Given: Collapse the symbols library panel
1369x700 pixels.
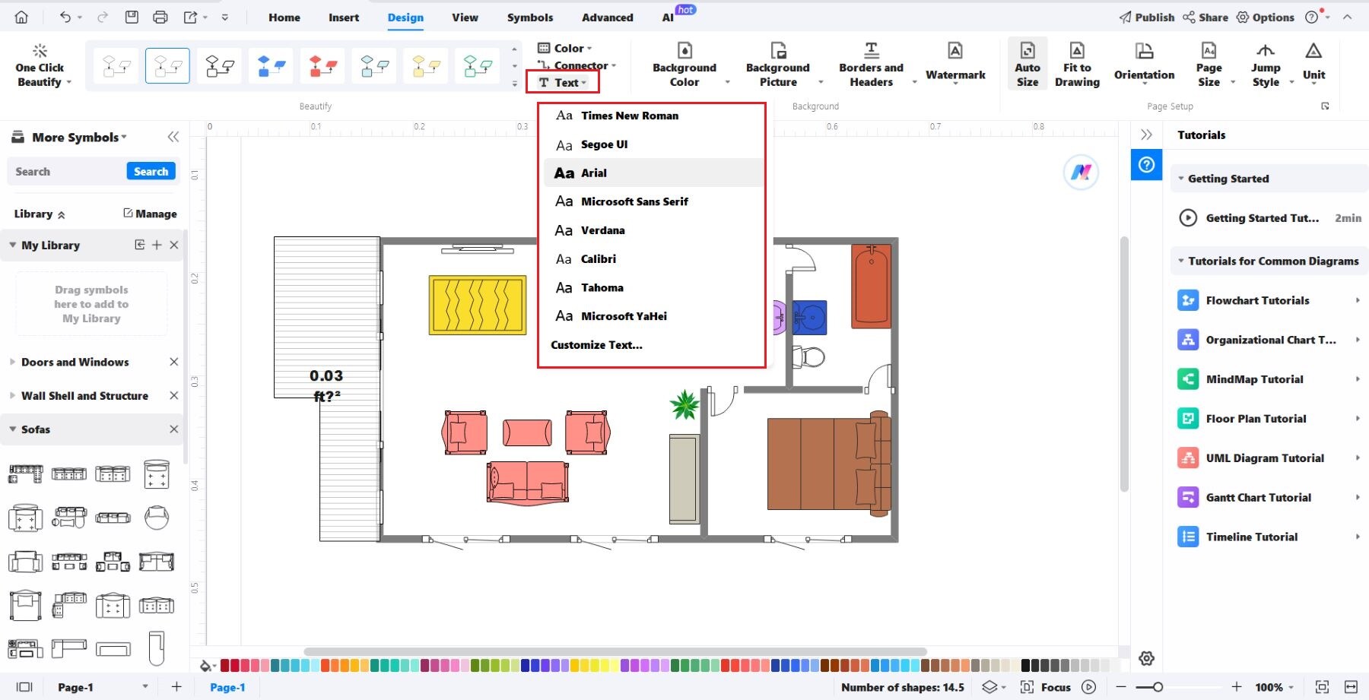Looking at the screenshot, I should coord(173,137).
